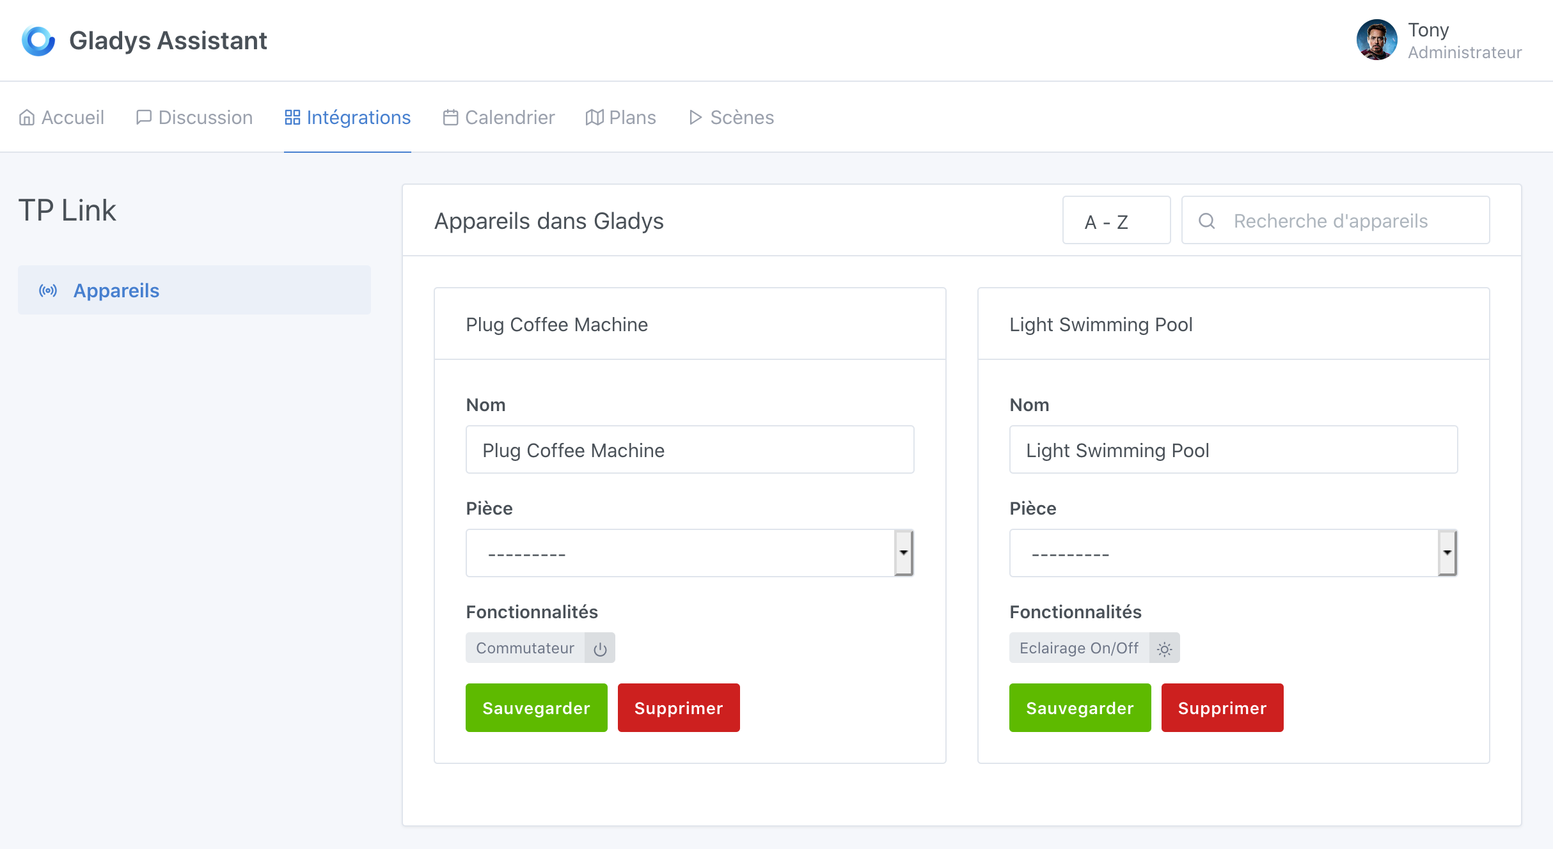Switch to the Discussion tab
Viewport: 1553px width, 849px height.
coord(194,118)
